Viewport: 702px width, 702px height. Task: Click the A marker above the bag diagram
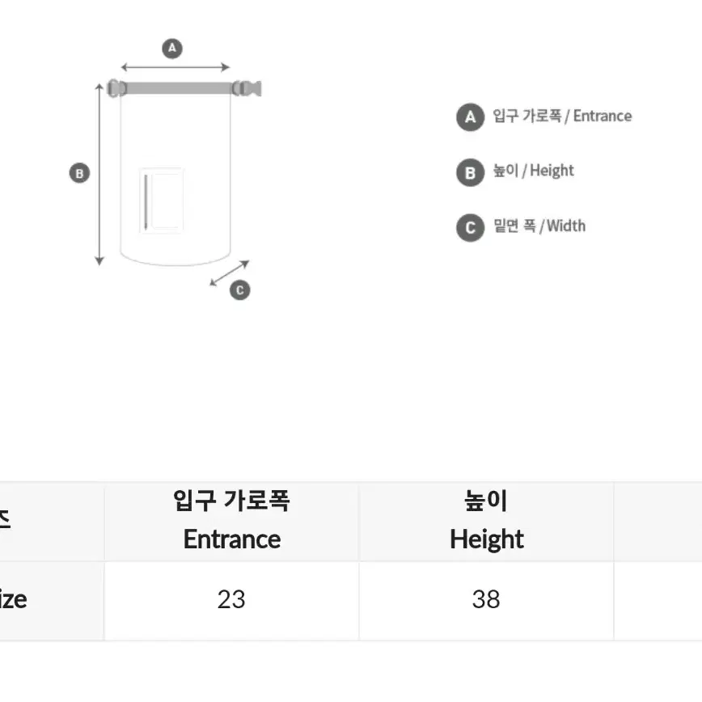pyautogui.click(x=172, y=49)
